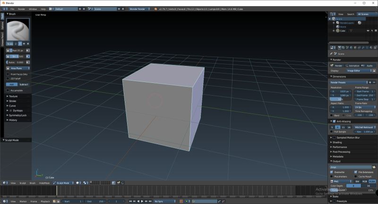Image resolution: width=378 pixels, height=204 pixels.
Task: Expand the Texture panel
Action: [x=12, y=97]
